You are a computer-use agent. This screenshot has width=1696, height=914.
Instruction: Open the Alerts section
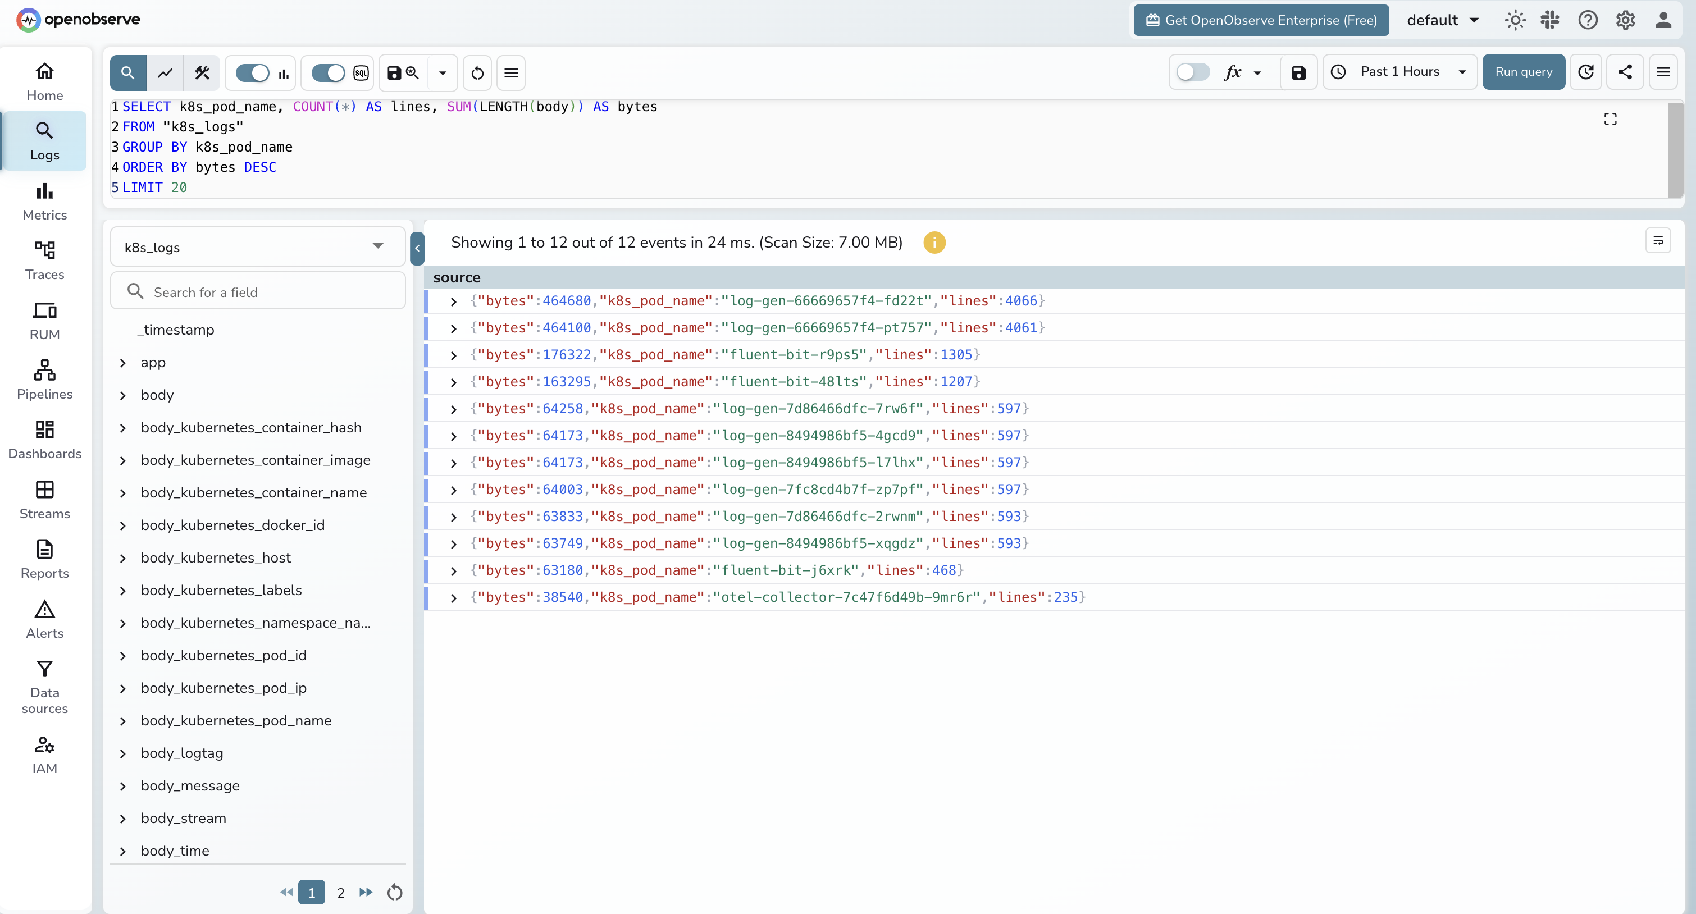(x=45, y=620)
